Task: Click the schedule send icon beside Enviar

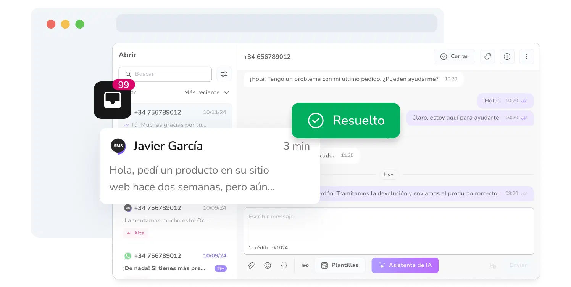Action: point(493,266)
